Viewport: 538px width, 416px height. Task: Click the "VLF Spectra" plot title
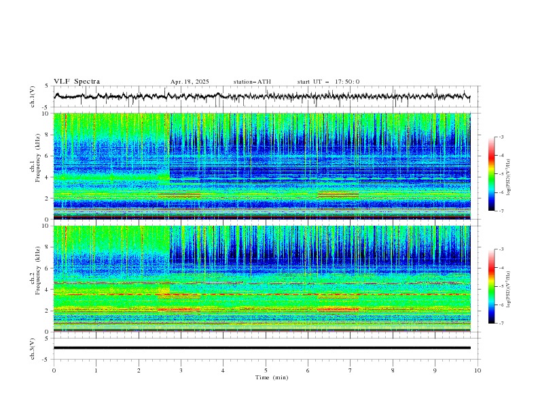pyautogui.click(x=77, y=82)
